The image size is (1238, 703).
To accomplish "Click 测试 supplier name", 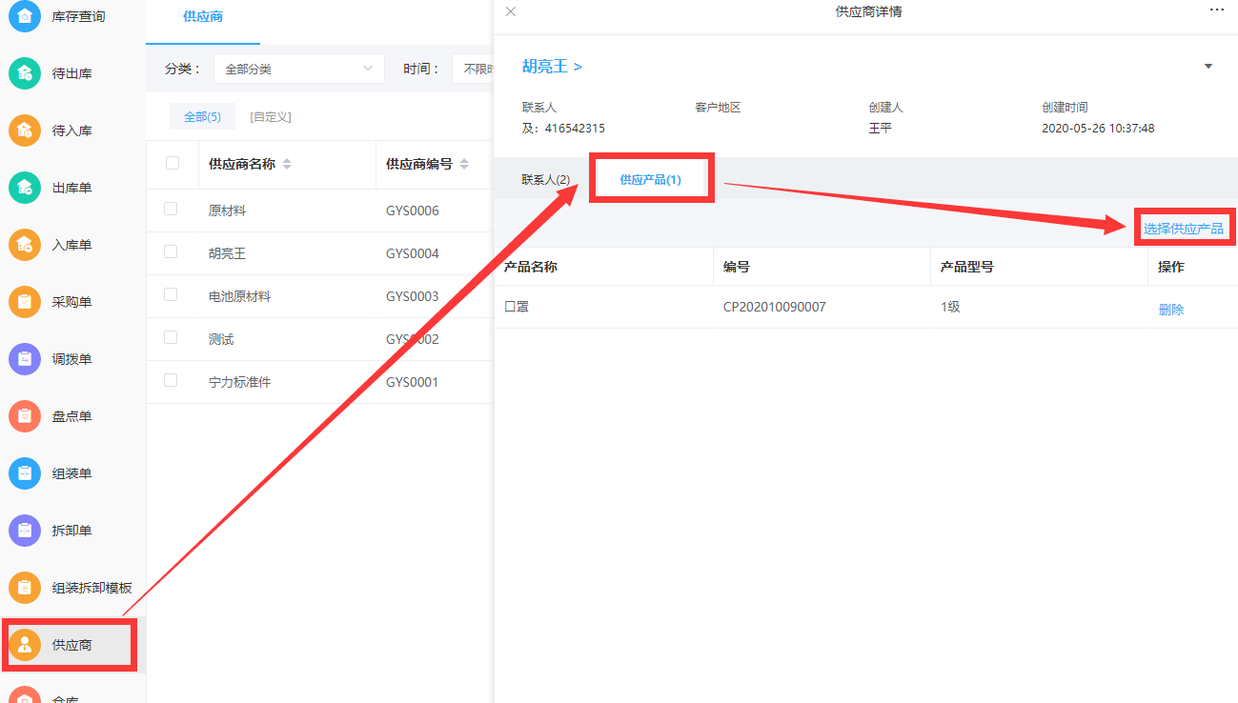I will (221, 339).
